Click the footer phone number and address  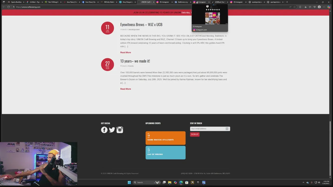pyautogui.click(x=206, y=173)
